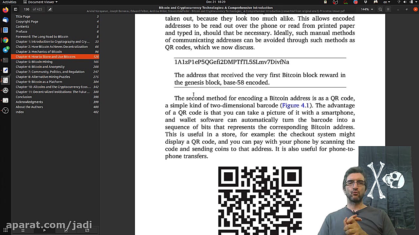Click the Bitcoin address 1A1zP1eP5QGefi2DMPTfTL5SLmv7DivfNa
This screenshot has height=235, width=419.
pos(232,62)
